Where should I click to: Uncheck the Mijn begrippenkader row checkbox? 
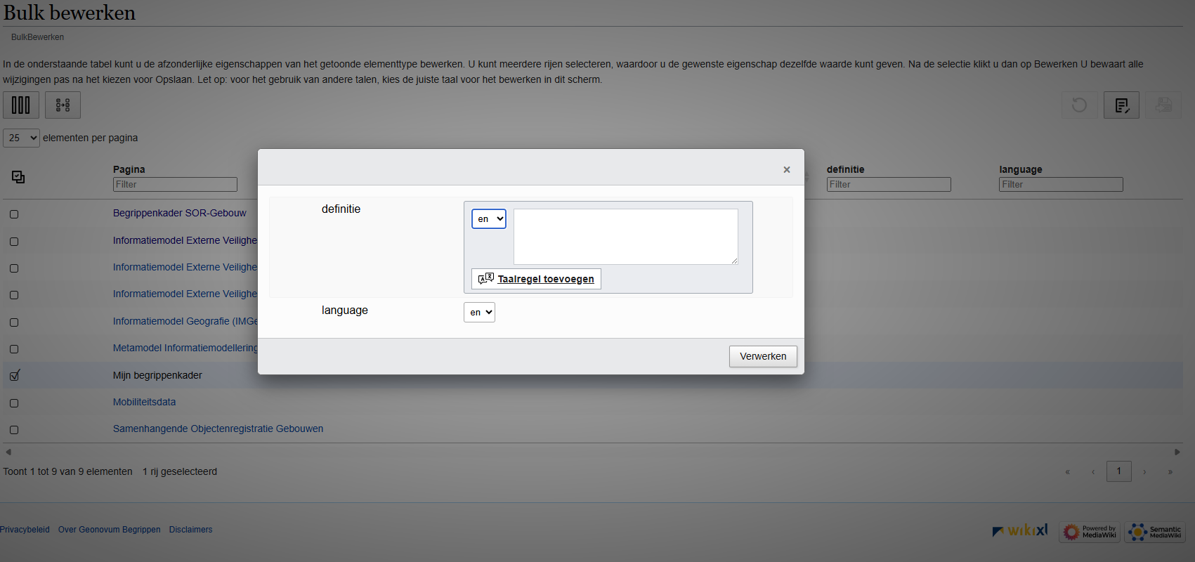pyautogui.click(x=14, y=376)
